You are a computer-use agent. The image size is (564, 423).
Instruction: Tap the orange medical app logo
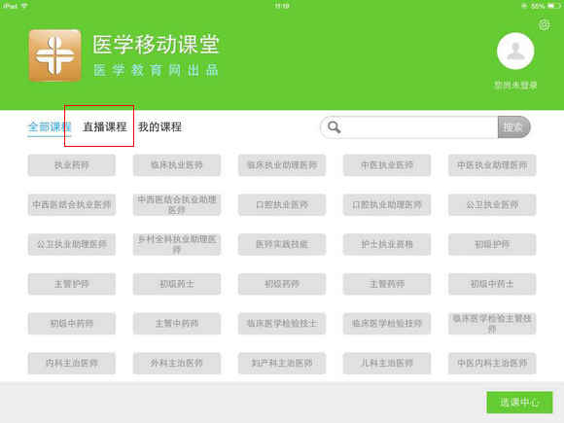tap(55, 55)
